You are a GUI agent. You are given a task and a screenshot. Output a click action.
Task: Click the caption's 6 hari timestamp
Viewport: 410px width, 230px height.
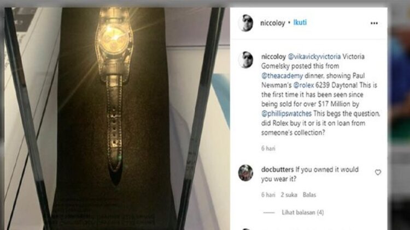click(x=268, y=148)
